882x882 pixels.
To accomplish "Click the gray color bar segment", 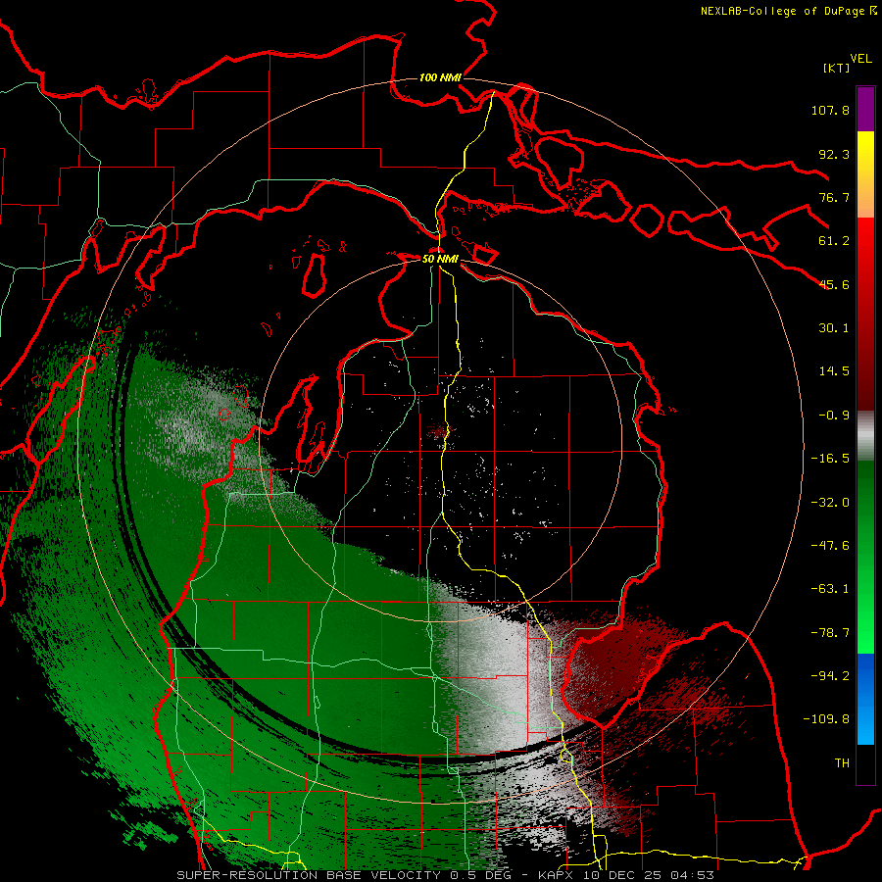I will click(865, 436).
